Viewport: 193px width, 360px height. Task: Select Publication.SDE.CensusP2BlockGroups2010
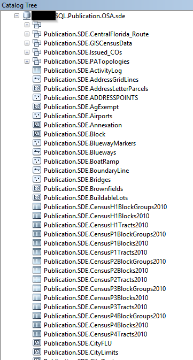[x=105, y=261]
